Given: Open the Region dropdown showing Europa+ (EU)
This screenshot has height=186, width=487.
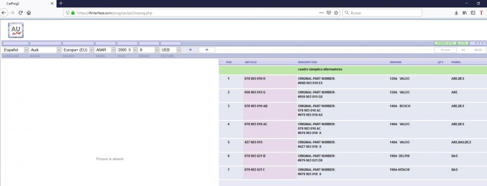Looking at the screenshot, I should click(x=78, y=50).
